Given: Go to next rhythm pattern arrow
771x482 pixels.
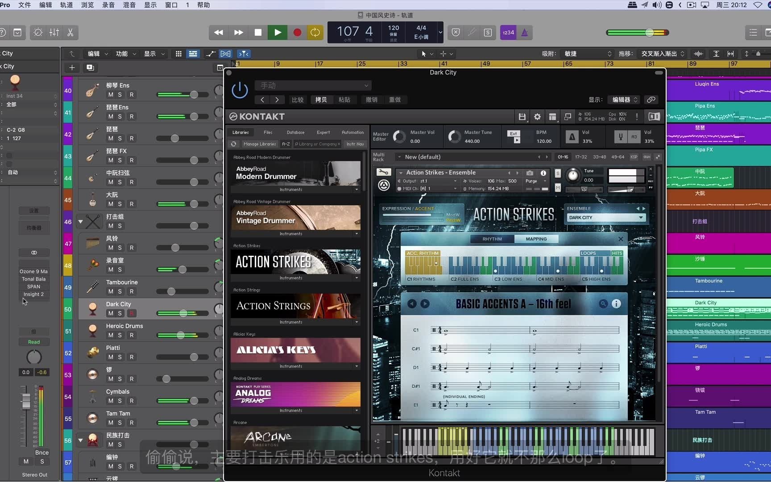Looking at the screenshot, I should point(425,304).
